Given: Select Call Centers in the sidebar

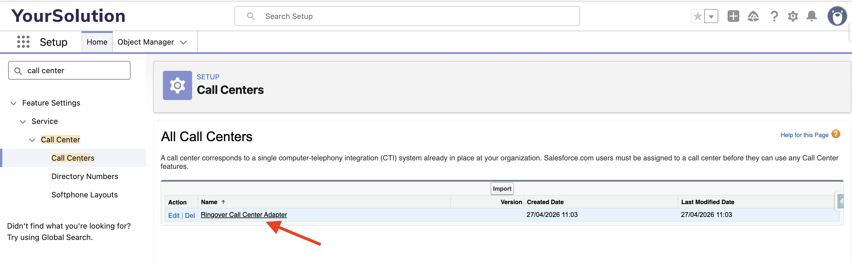Looking at the screenshot, I should [73, 158].
